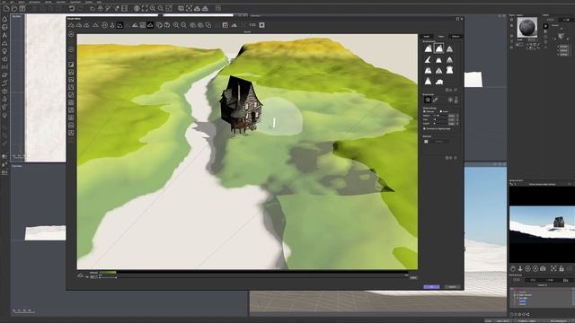
Task: Create a new scene from main toolbar
Action: tap(6, 8)
